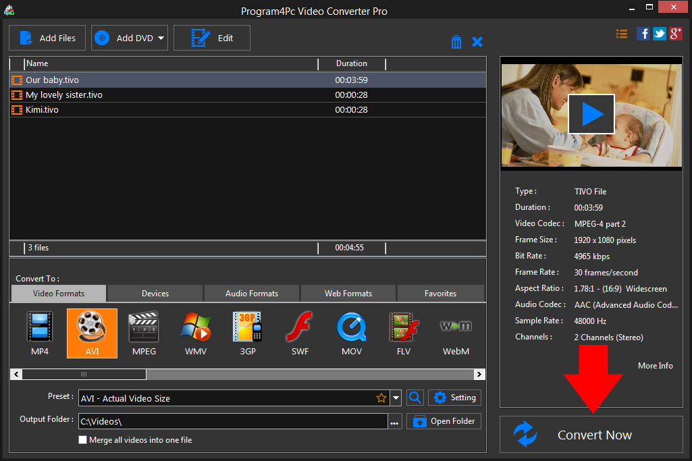Image resolution: width=692 pixels, height=461 pixels.
Task: Click the Open Folder button
Action: click(444, 421)
